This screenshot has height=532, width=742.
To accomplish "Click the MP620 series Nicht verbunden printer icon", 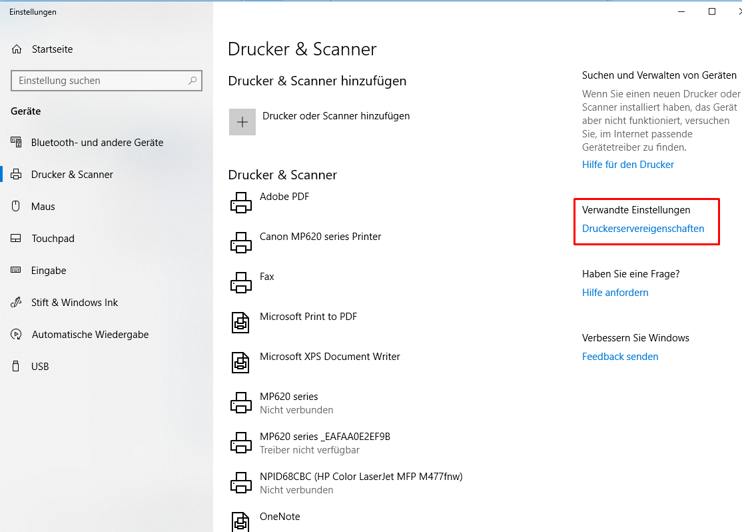I will click(241, 403).
